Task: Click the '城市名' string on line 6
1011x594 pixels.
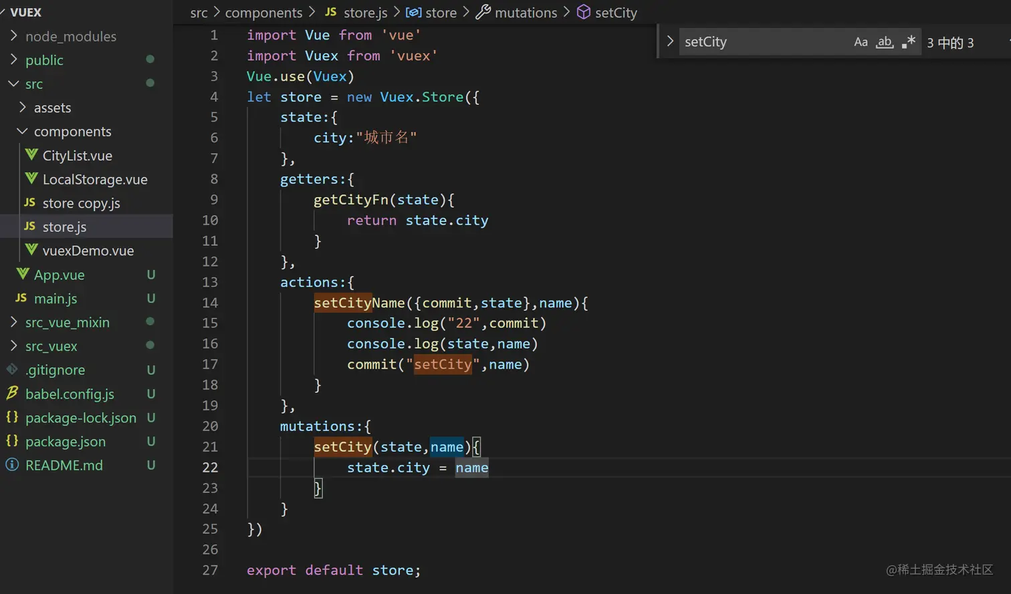Action: tap(386, 138)
